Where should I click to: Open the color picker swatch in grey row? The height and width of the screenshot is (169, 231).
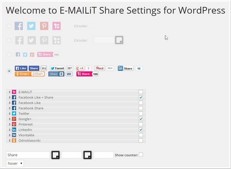[119, 40]
